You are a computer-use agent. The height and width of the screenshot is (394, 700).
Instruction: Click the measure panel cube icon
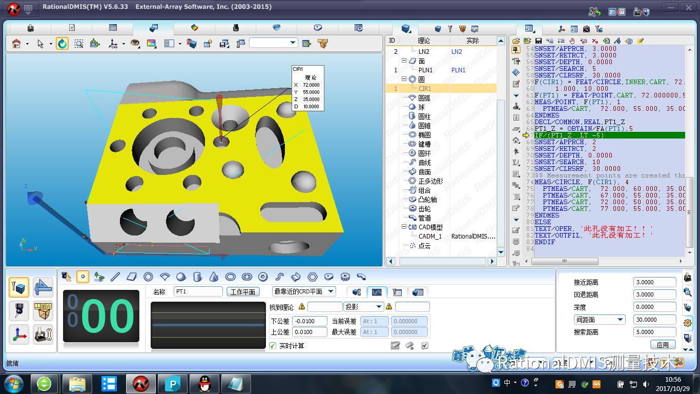tap(18, 288)
